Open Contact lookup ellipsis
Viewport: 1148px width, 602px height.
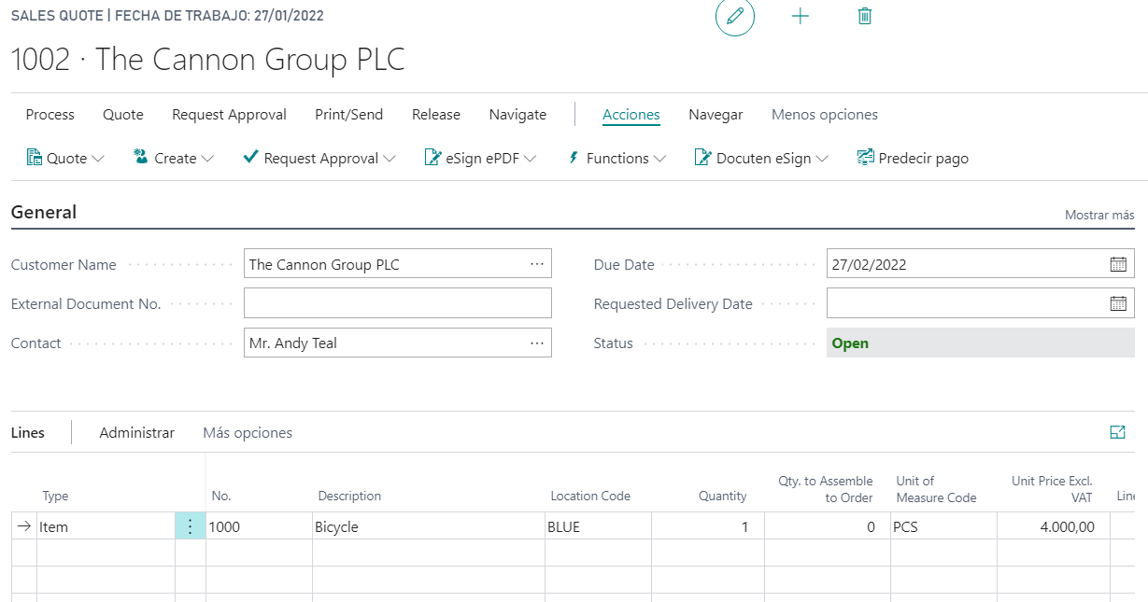537,343
